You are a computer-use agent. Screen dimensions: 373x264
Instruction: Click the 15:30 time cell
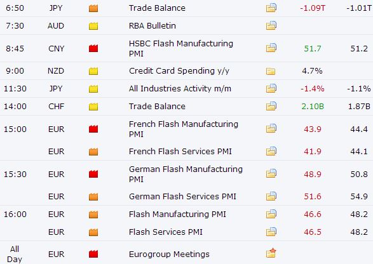tap(15, 174)
